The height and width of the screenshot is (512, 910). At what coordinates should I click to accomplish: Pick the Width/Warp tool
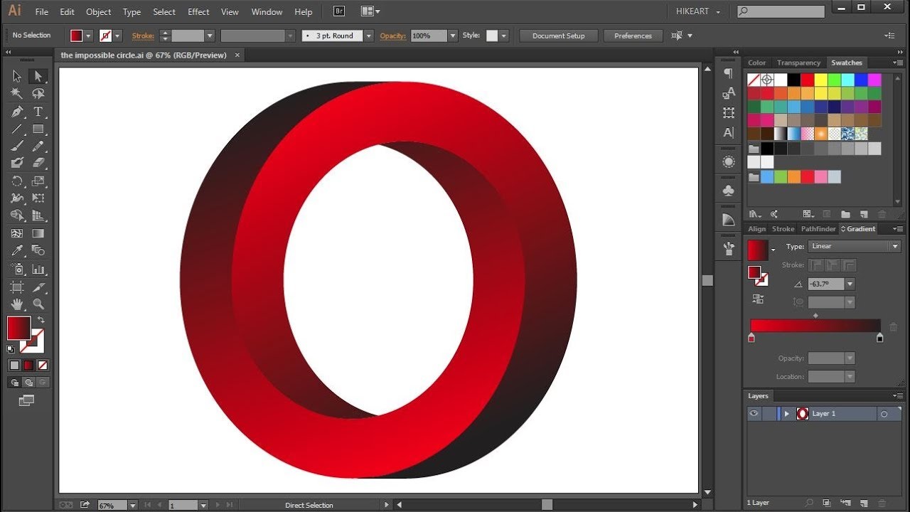[x=17, y=198]
